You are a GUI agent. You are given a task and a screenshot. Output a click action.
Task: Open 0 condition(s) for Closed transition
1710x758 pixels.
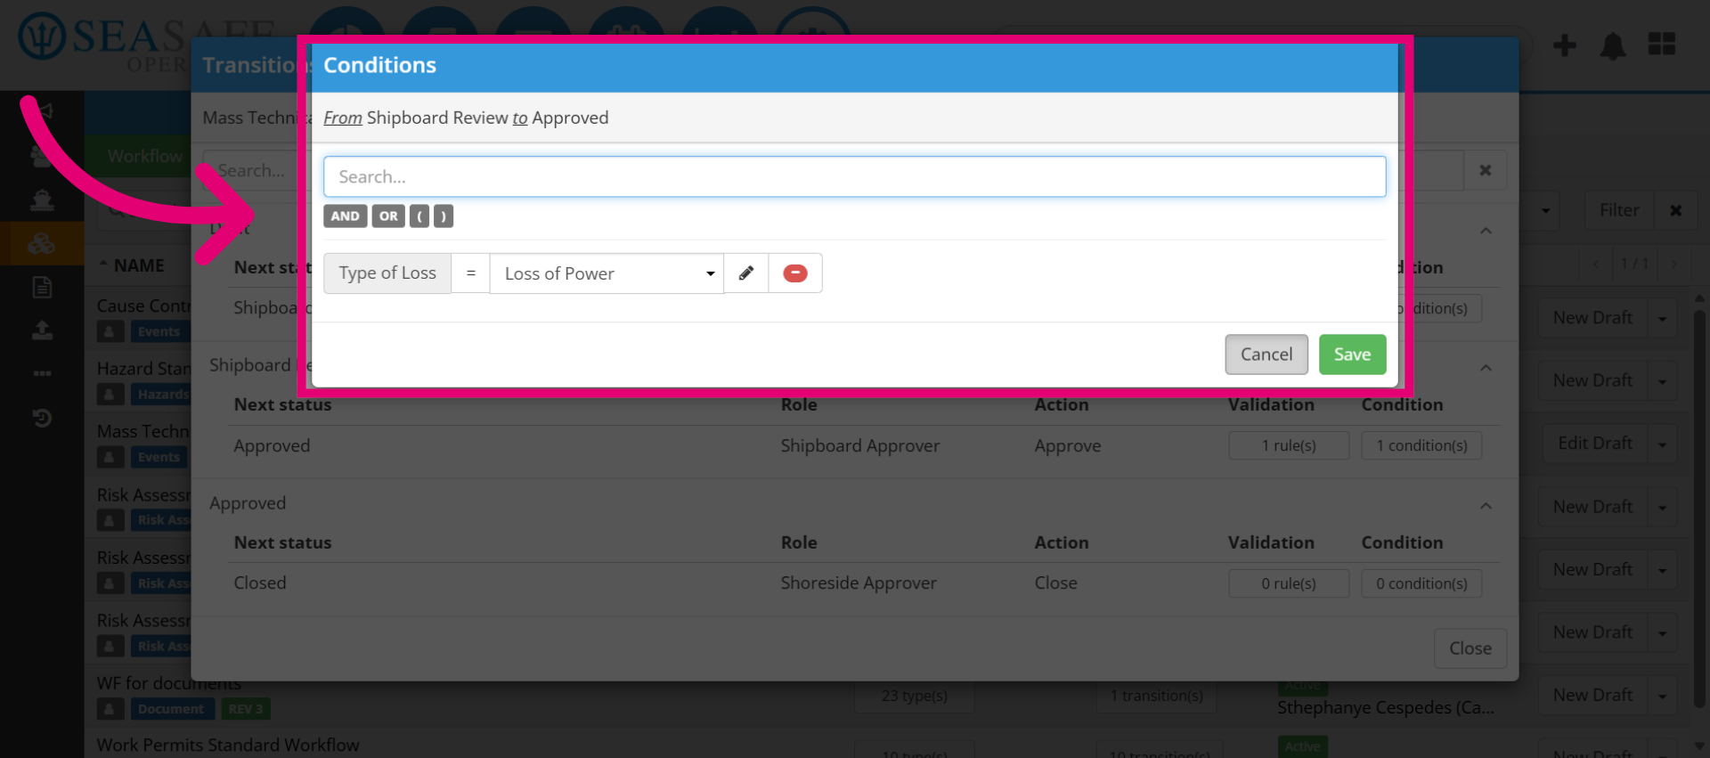coord(1421,583)
